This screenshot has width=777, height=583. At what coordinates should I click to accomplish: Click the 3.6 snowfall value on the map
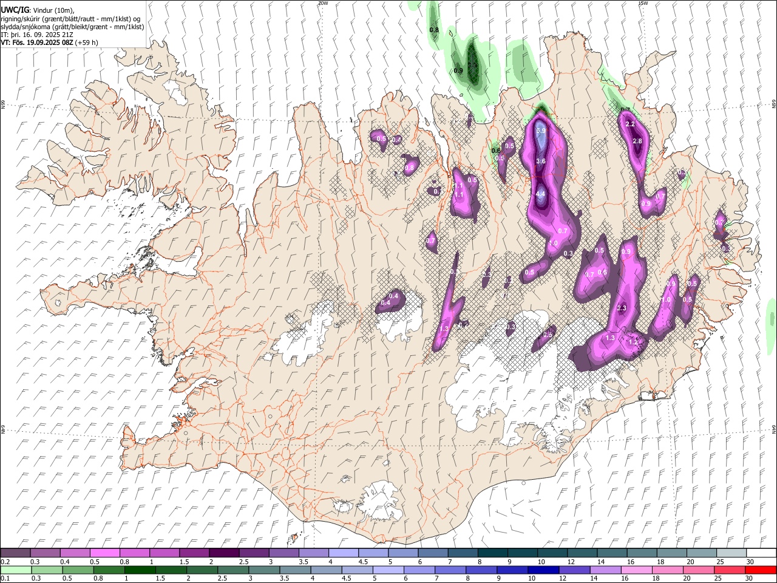coord(541,161)
